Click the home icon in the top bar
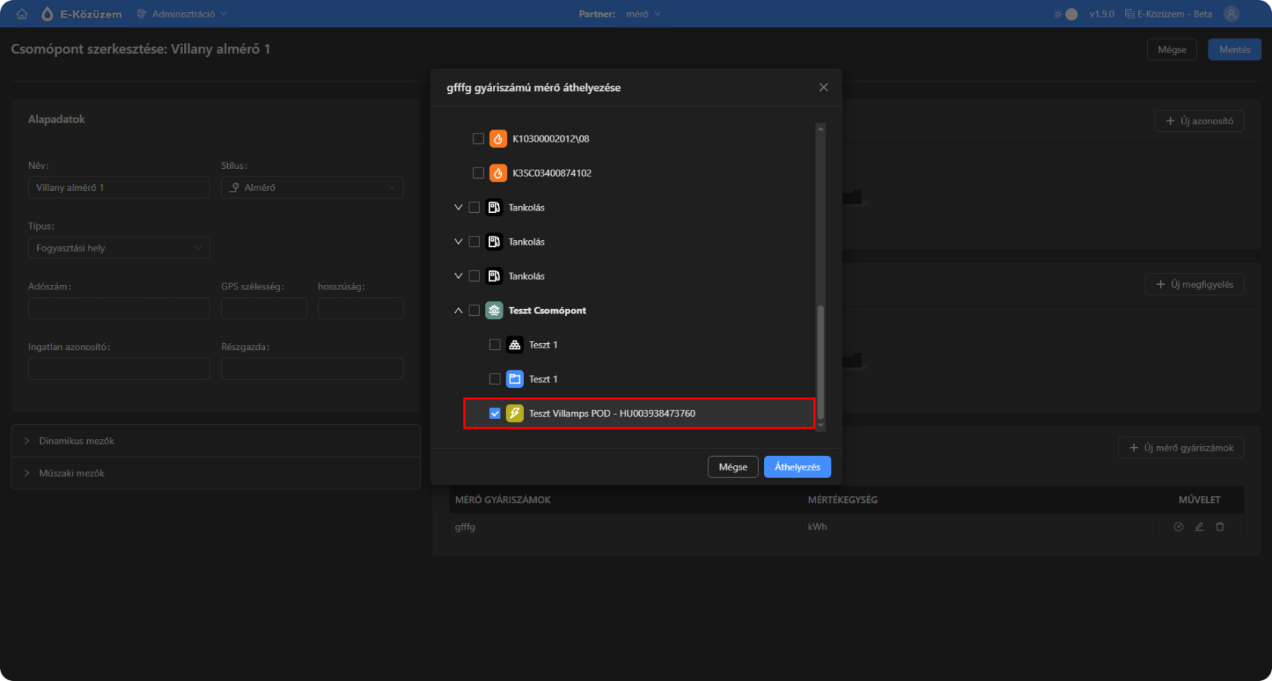The width and height of the screenshot is (1272, 681). (x=21, y=14)
